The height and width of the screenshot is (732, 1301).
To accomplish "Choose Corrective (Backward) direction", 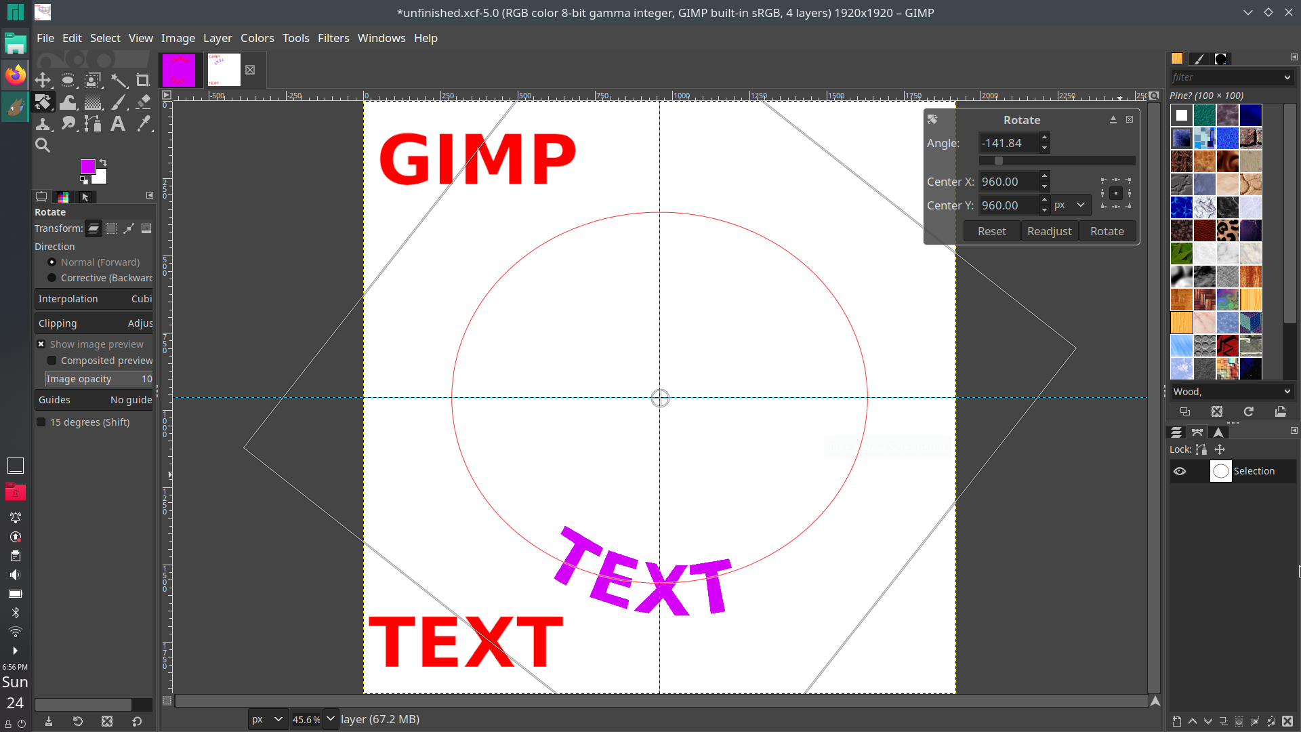I will pyautogui.click(x=100, y=278).
